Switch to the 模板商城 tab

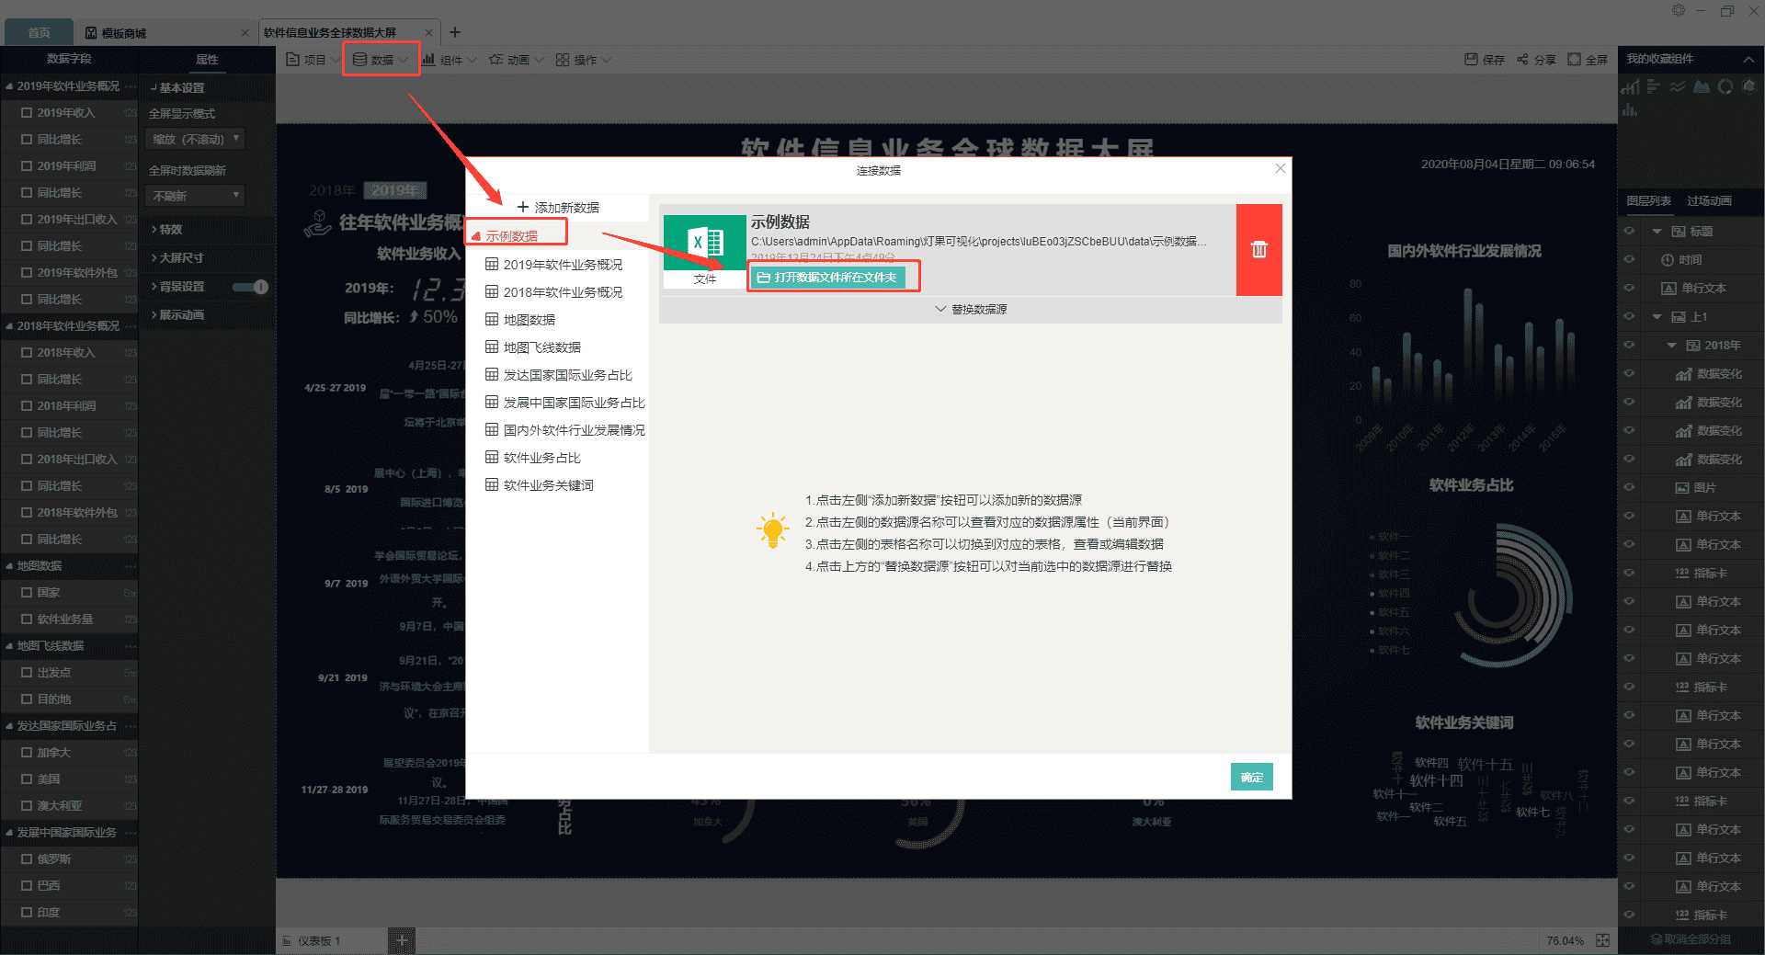click(x=124, y=33)
